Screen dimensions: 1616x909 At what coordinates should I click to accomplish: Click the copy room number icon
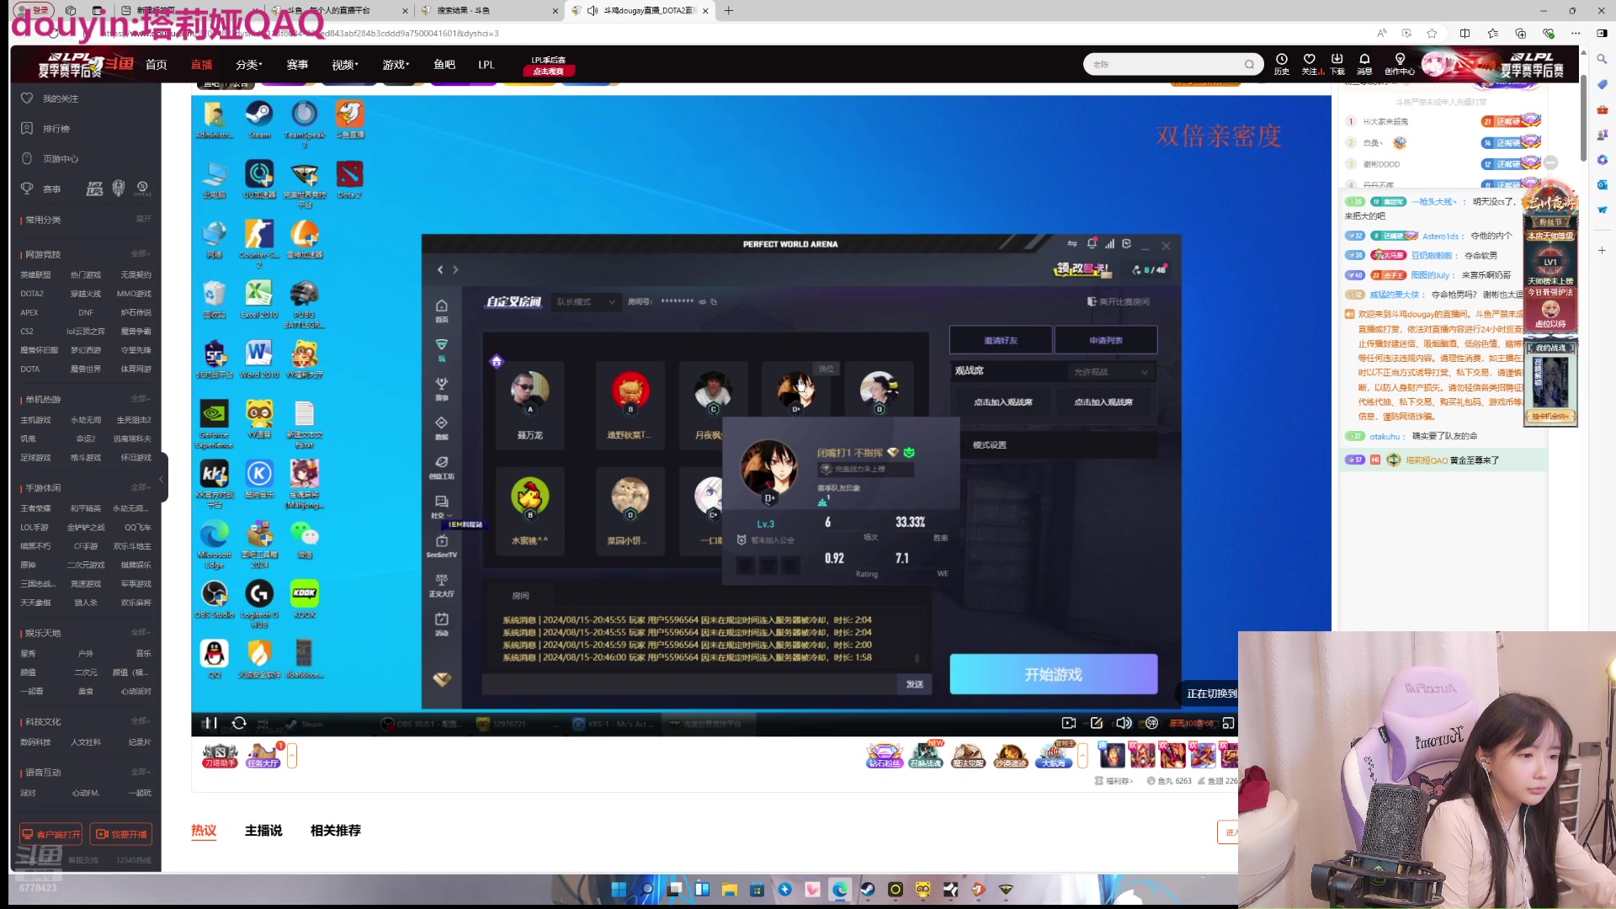[x=714, y=301]
